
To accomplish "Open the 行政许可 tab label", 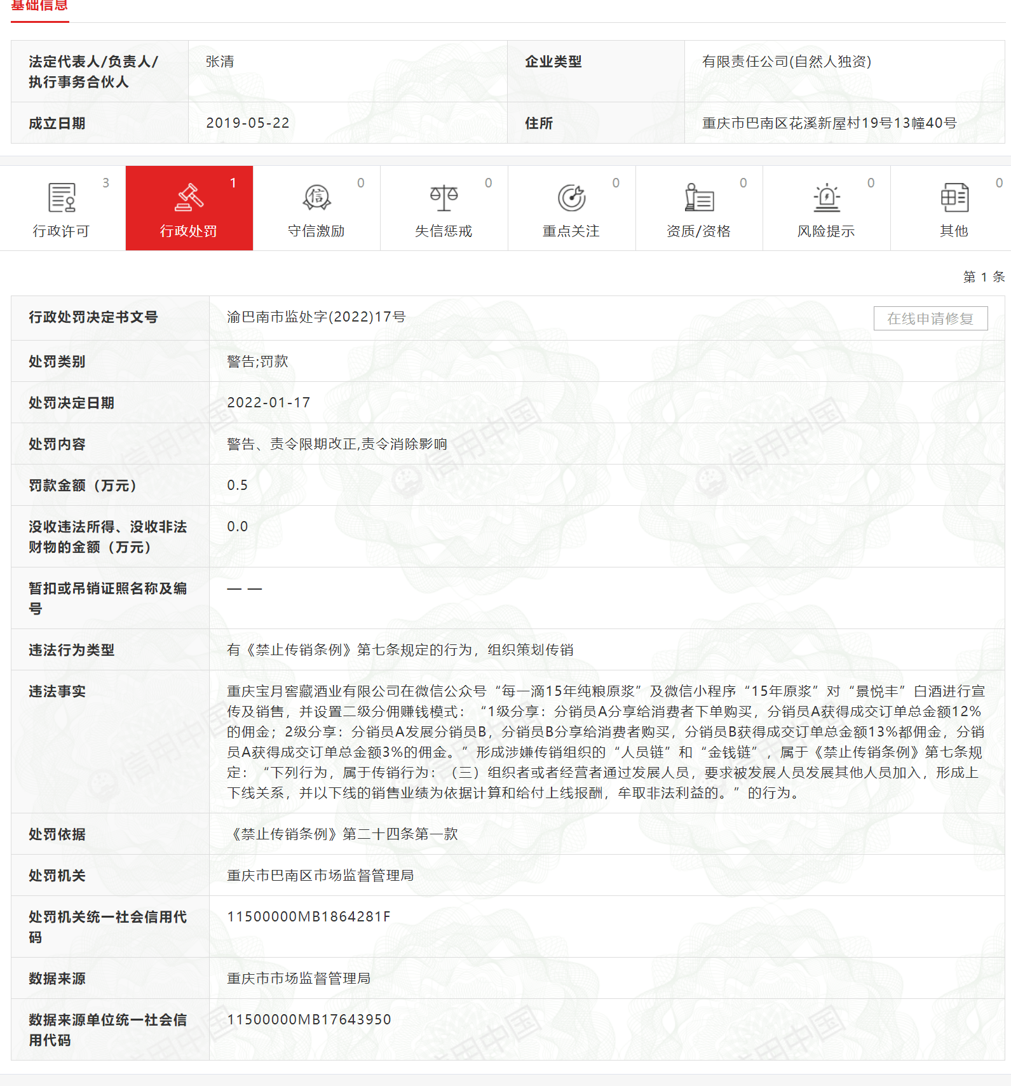I will 62,231.
